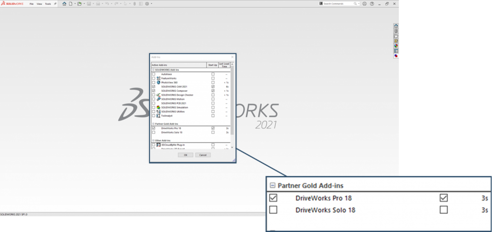Click the SOLIDWORKS logo in the title bar
The width and height of the screenshot is (492, 232).
pos(12,4)
